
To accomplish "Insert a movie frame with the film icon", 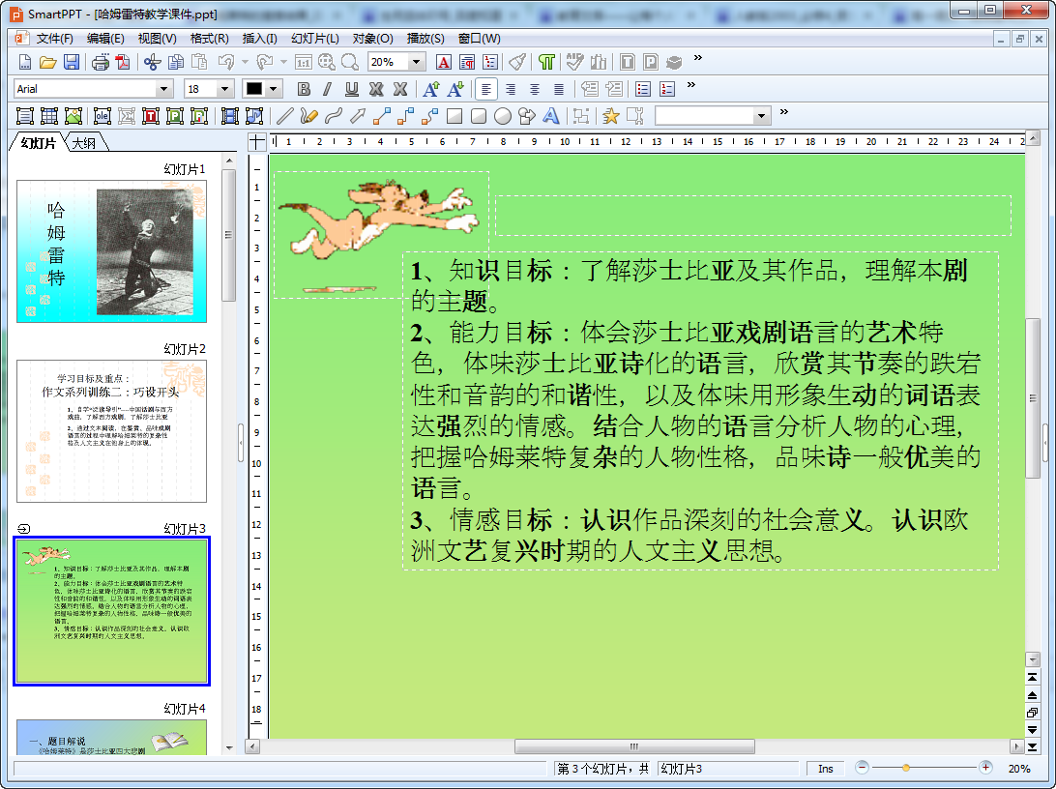I will pyautogui.click(x=229, y=116).
